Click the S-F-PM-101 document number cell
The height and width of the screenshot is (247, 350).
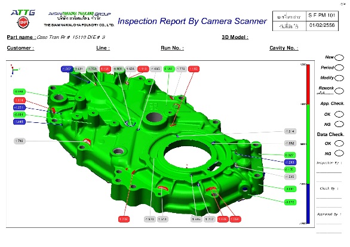(322, 16)
